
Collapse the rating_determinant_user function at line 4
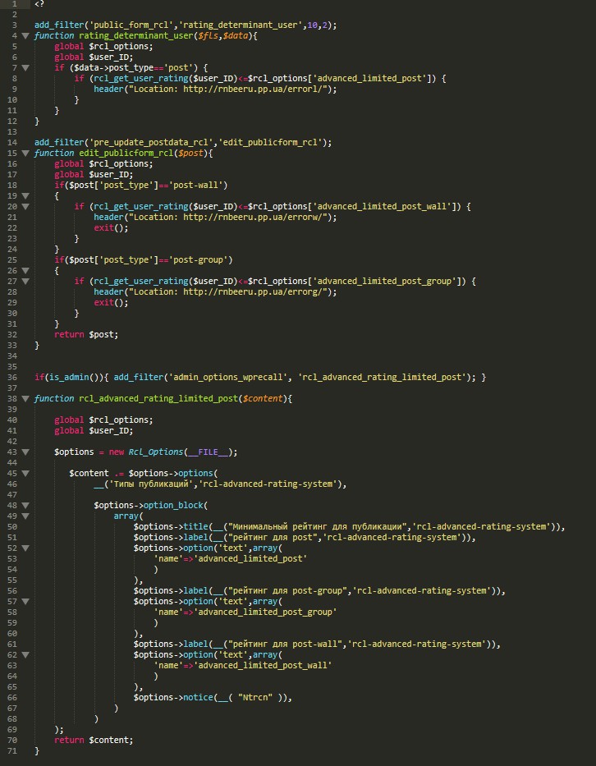click(25, 35)
